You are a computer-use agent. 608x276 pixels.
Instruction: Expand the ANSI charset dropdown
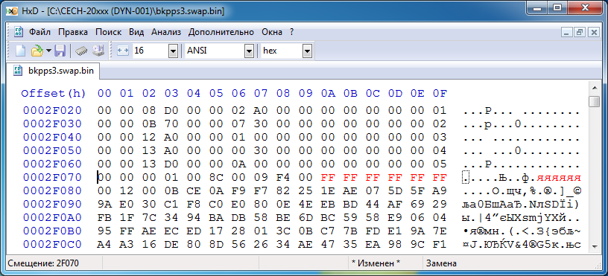pos(249,51)
